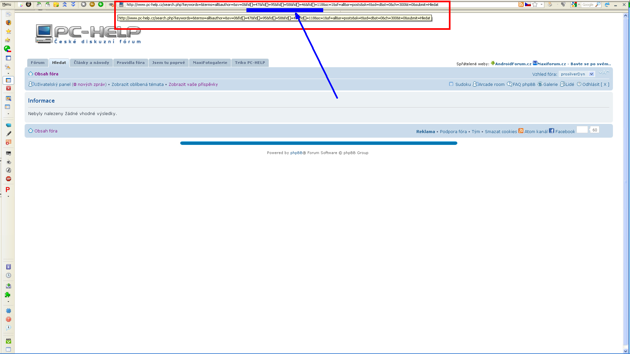Open the Smazat cookies link
Screen dimensions: 630x354
(x=501, y=131)
